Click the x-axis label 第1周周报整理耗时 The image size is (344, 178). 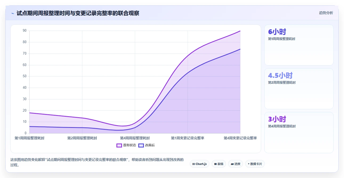(29, 138)
